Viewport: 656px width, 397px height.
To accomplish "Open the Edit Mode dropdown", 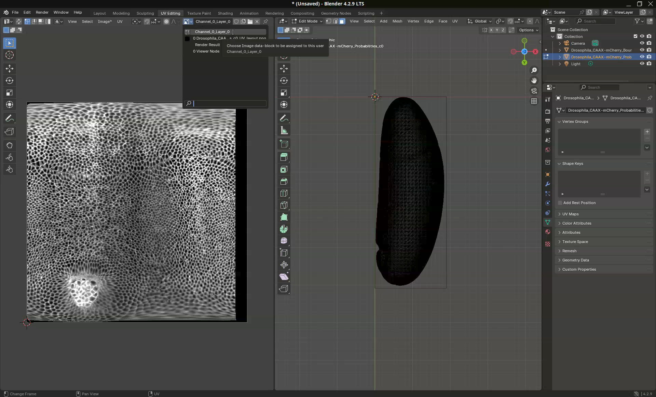I will tap(307, 21).
